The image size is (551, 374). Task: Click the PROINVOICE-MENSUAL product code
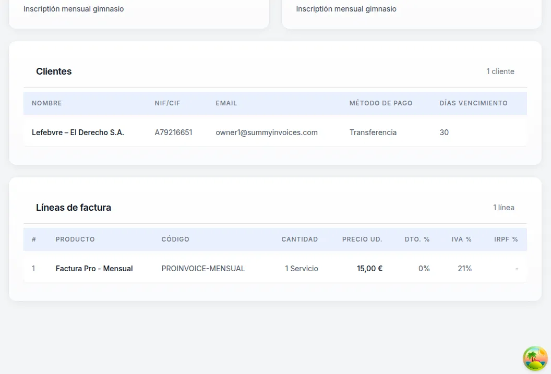[203, 269]
